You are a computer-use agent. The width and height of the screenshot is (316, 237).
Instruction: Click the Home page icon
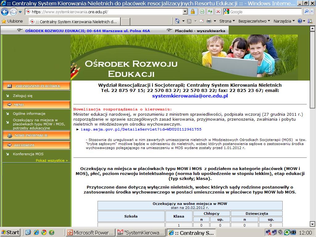[x=177, y=21]
